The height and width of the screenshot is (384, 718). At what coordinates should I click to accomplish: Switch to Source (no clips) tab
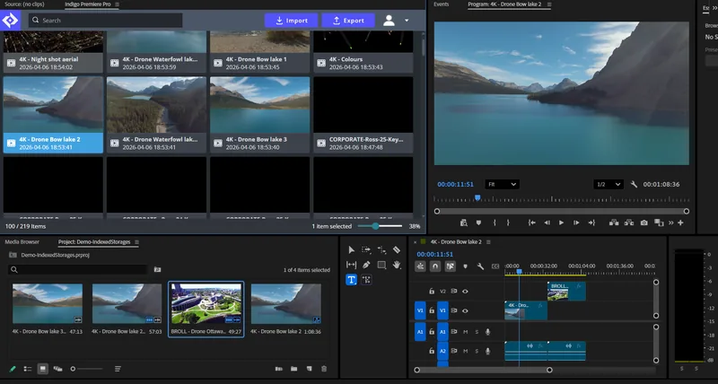[x=24, y=4]
